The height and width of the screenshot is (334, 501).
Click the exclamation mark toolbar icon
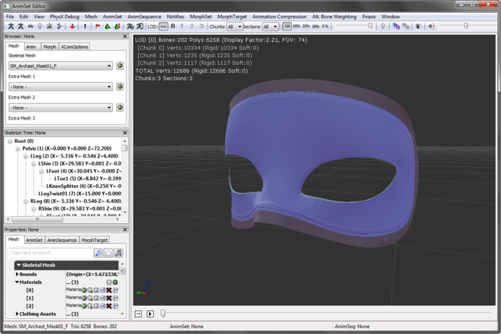[x=85, y=26]
